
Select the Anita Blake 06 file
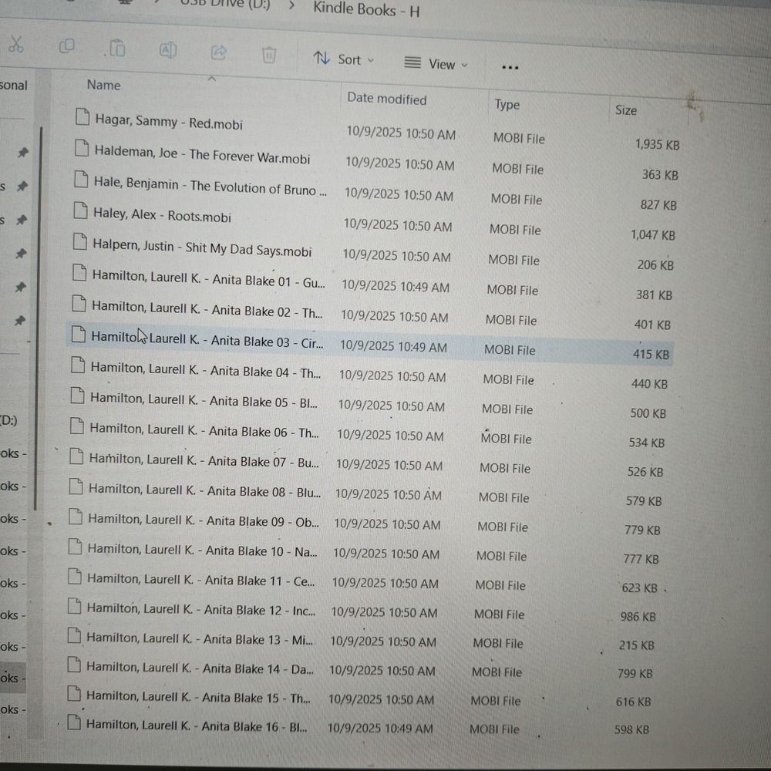point(204,430)
